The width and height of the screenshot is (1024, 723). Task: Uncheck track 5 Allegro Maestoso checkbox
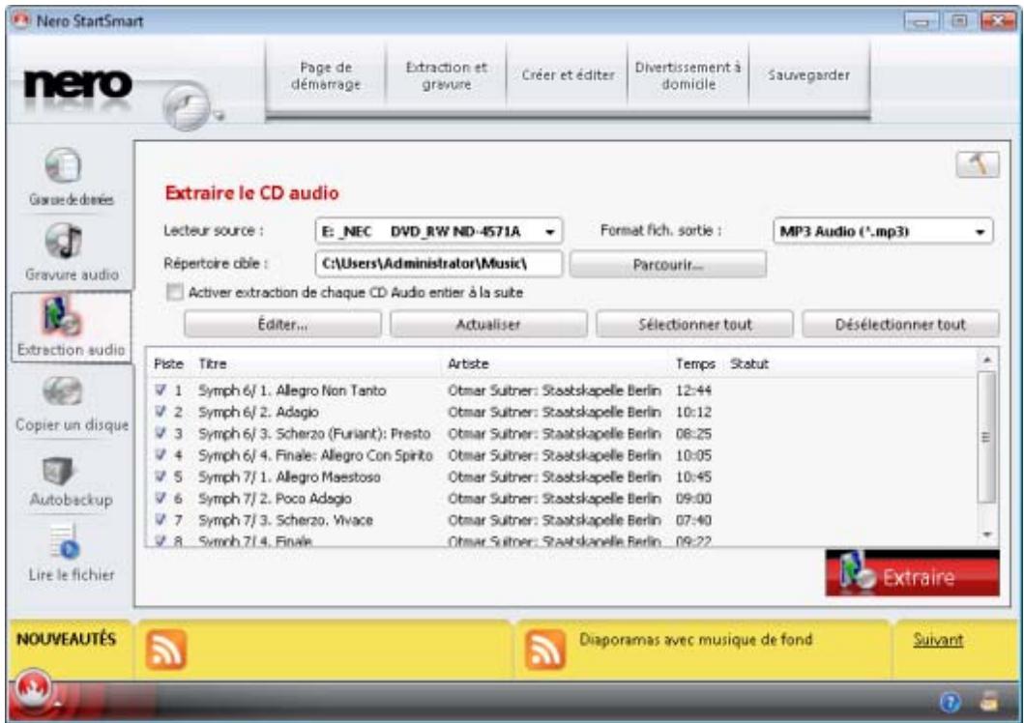(161, 477)
